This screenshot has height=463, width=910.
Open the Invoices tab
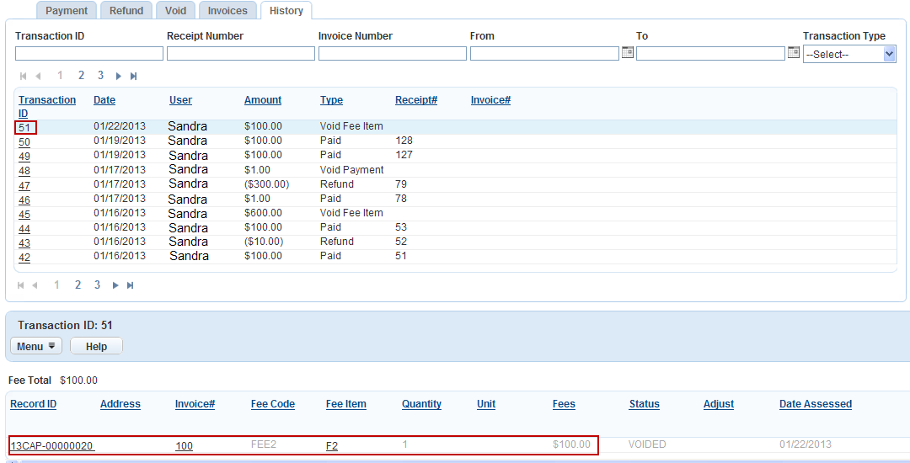click(227, 10)
